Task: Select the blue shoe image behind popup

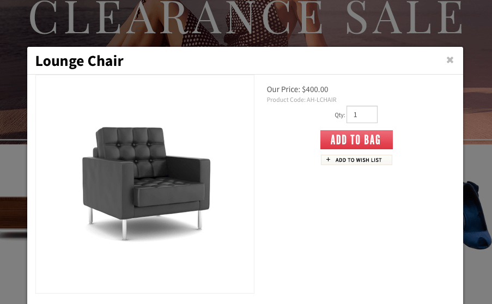Action: [477, 216]
